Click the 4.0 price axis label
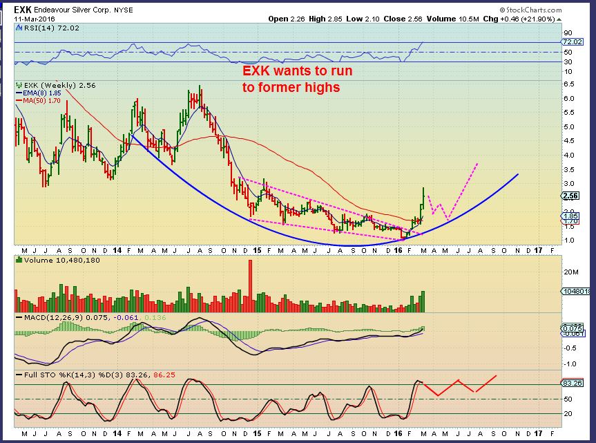This screenshot has height=443, width=596. 569,155
